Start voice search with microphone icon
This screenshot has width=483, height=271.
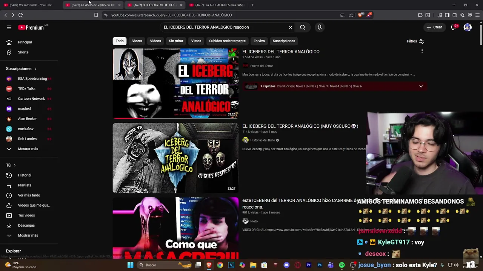tap(320, 27)
